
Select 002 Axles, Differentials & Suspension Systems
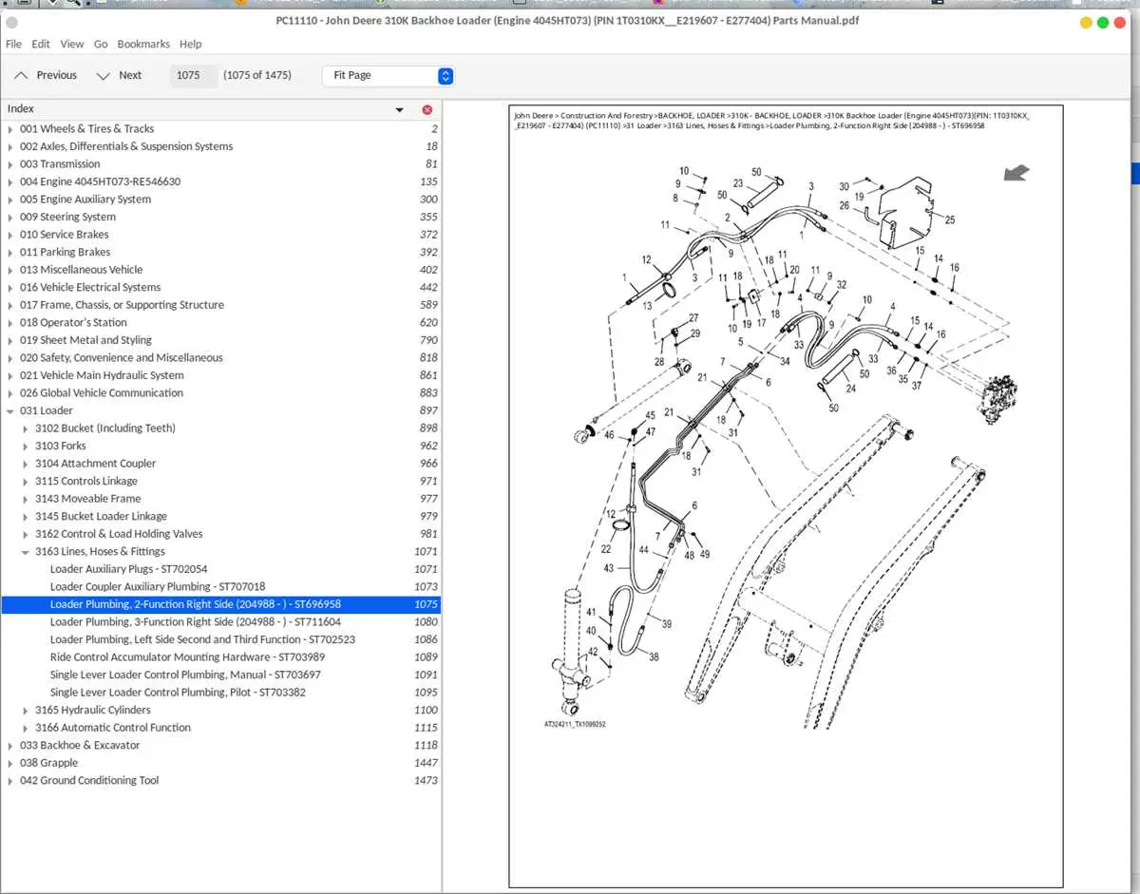(x=220, y=146)
